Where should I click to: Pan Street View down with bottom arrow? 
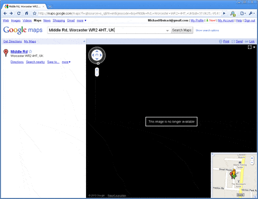pyautogui.click(x=97, y=59)
